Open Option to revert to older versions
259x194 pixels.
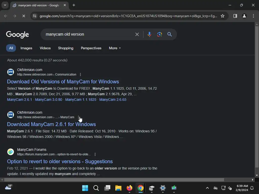pos(60,161)
